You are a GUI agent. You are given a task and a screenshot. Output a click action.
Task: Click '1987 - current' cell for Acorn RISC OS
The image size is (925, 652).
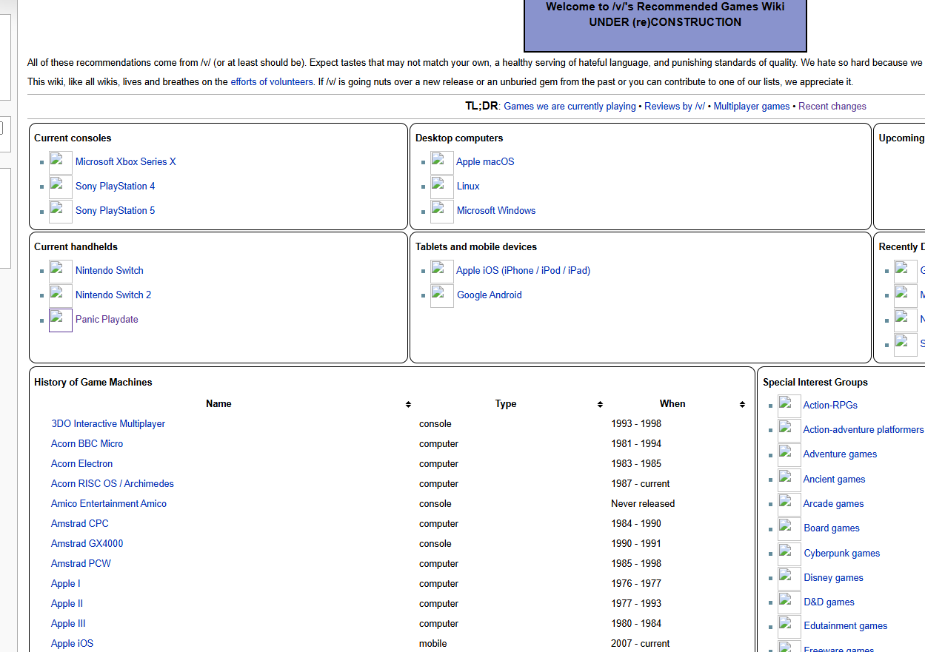tap(641, 484)
